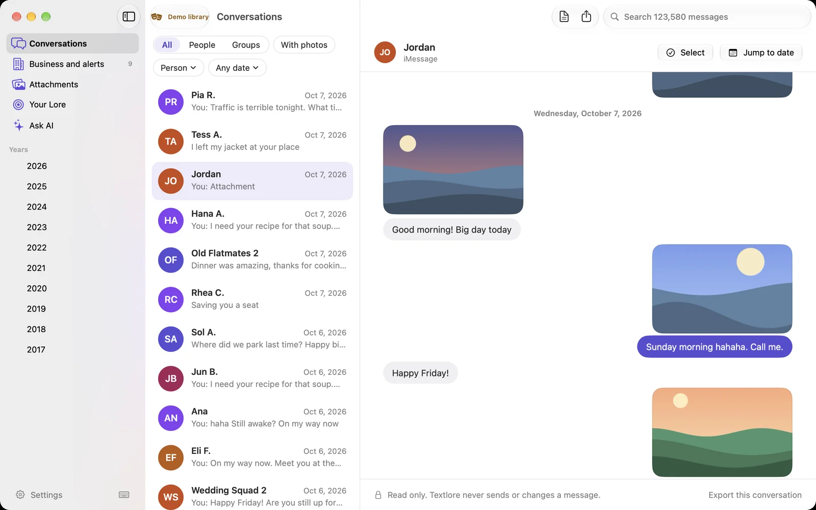The width and height of the screenshot is (816, 510).
Task: Filter by year 2023
Action: pyautogui.click(x=37, y=227)
